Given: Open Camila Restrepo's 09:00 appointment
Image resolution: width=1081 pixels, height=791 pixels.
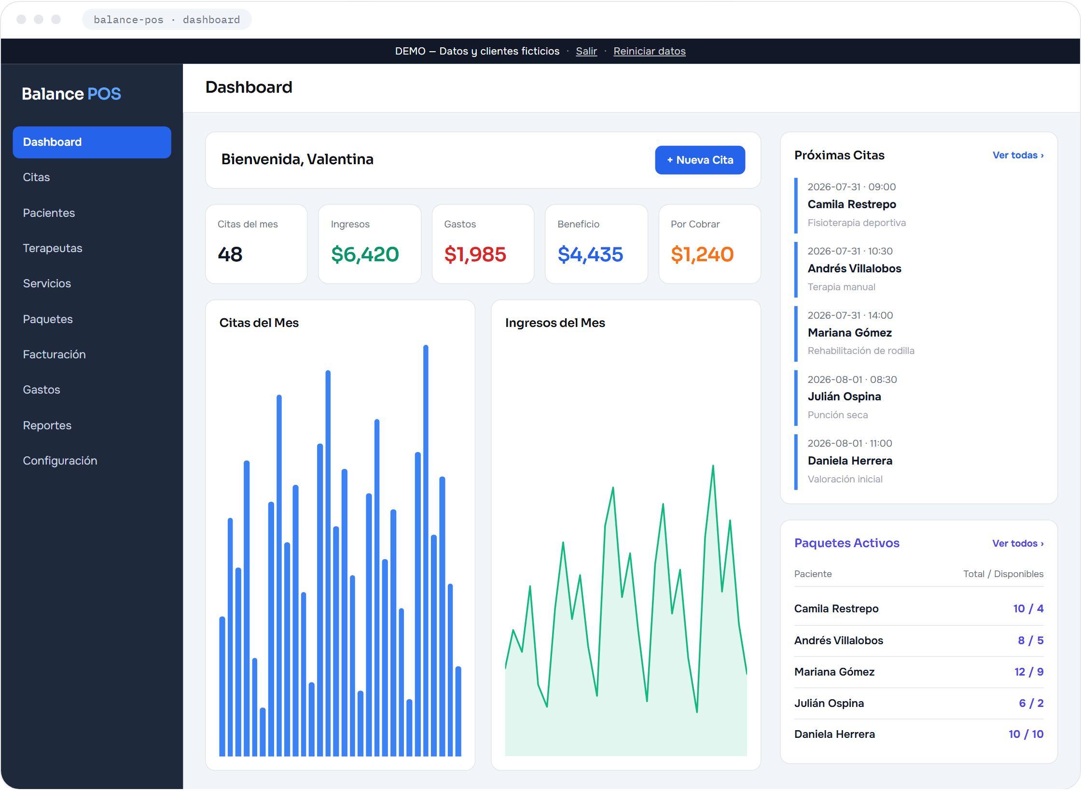Looking at the screenshot, I should pyautogui.click(x=918, y=205).
